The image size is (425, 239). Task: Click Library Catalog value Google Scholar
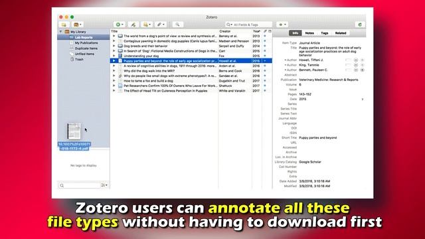(x=310, y=162)
